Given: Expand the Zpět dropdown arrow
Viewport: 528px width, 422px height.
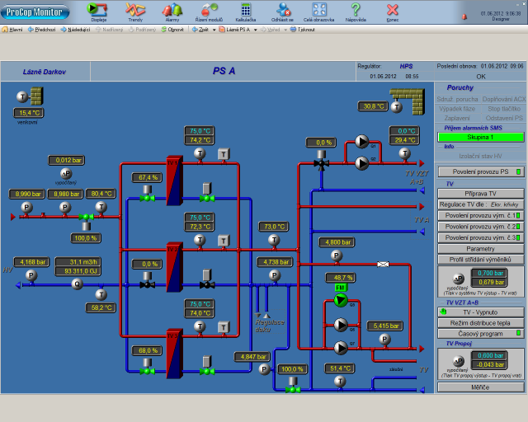Looking at the screenshot, I should (214, 30).
